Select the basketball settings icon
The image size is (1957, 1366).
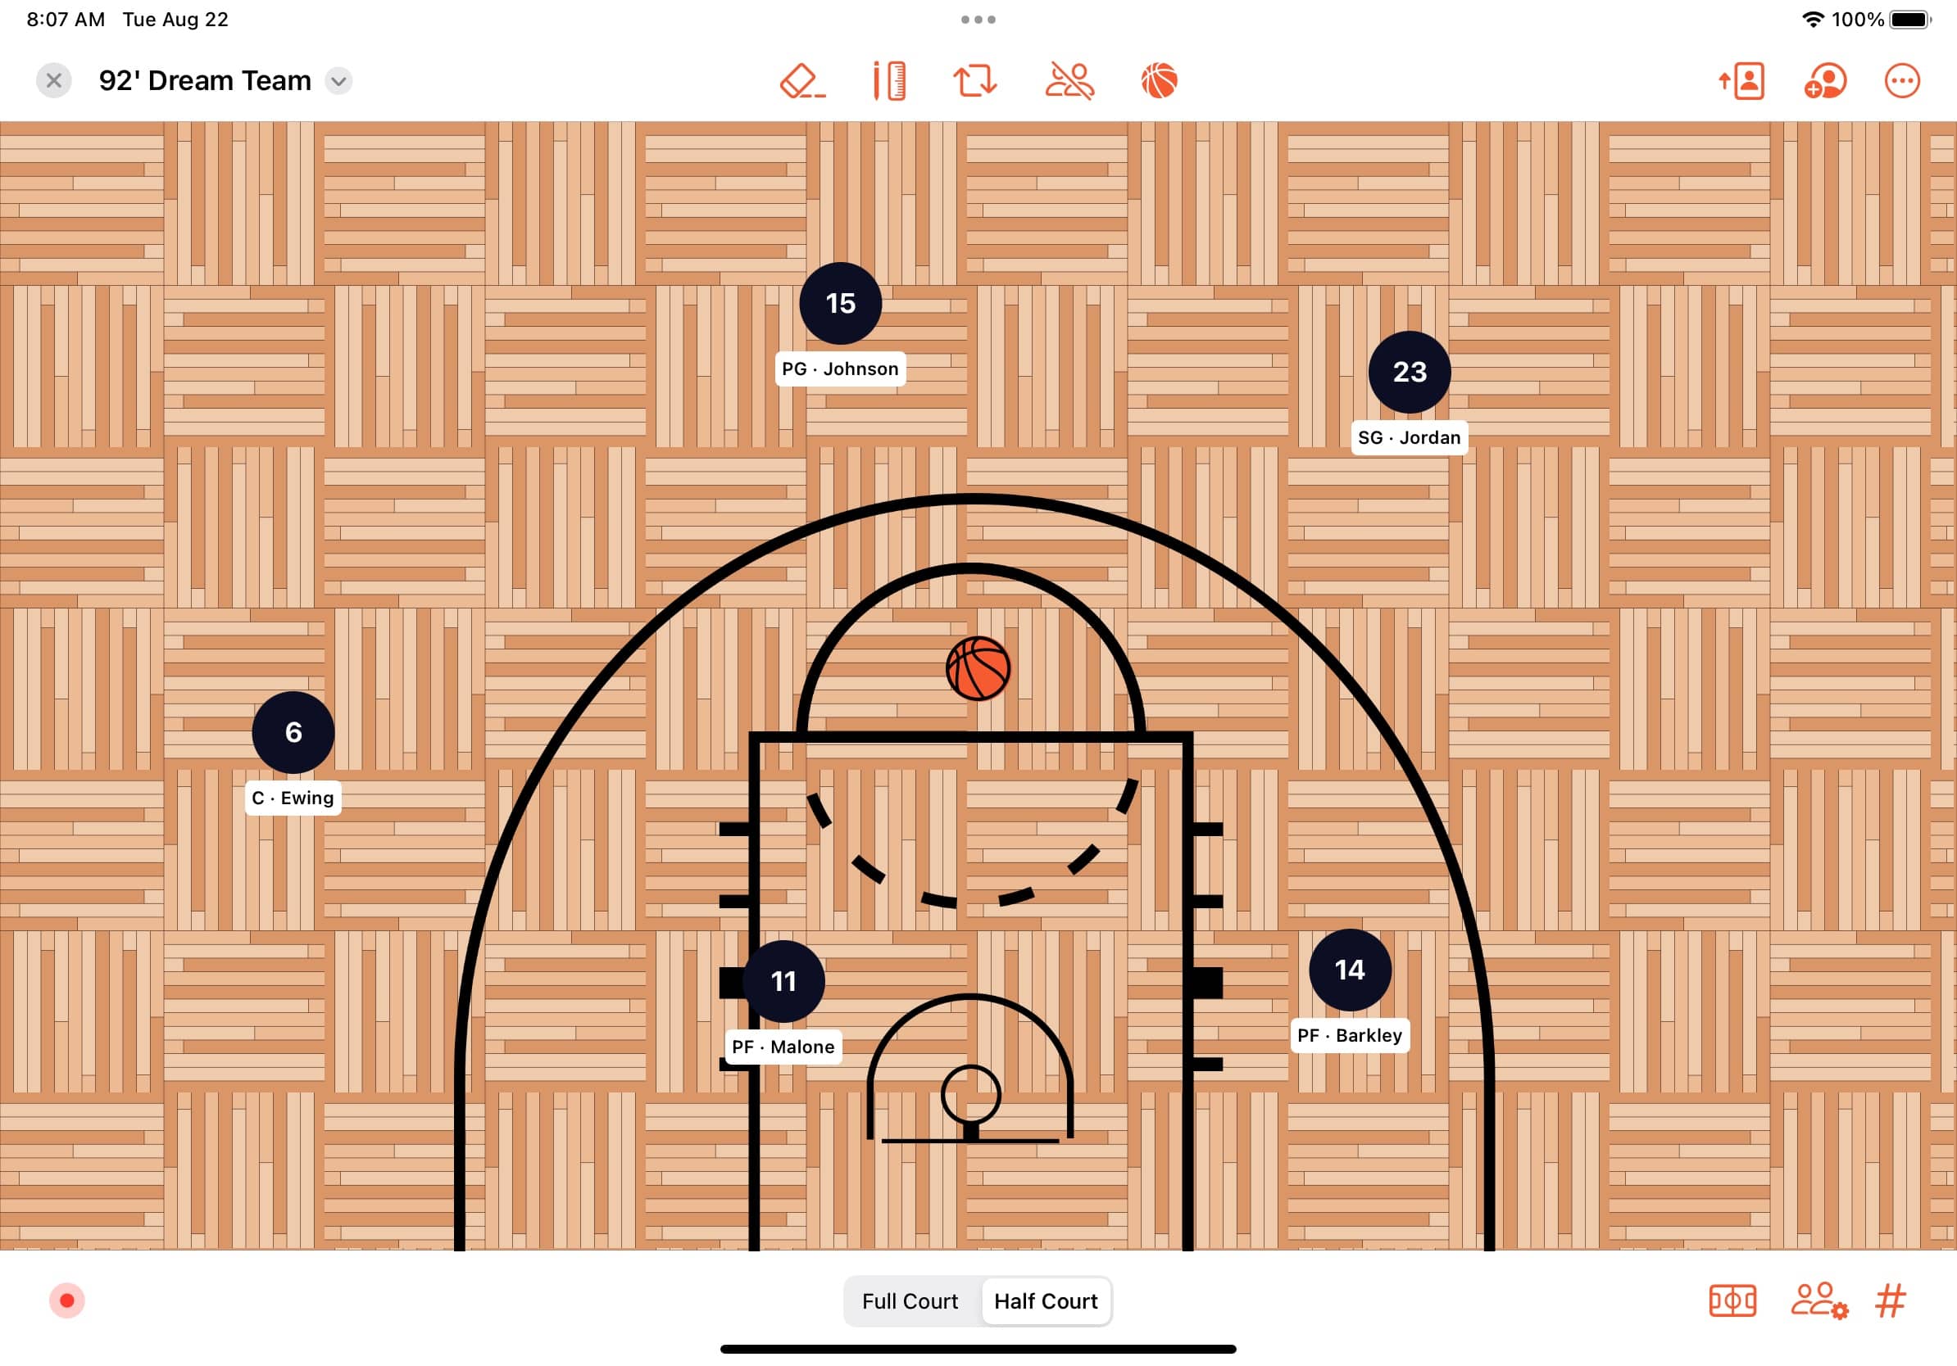[x=1159, y=80]
